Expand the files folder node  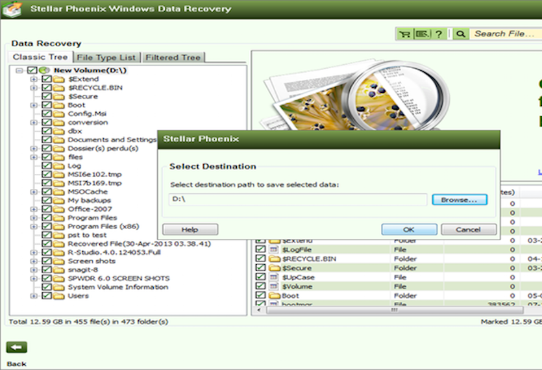point(34,157)
